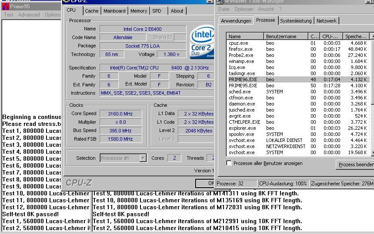This screenshot has height=234, width=374.
Task: Select the jusched.exe process row
Action: tap(298, 110)
